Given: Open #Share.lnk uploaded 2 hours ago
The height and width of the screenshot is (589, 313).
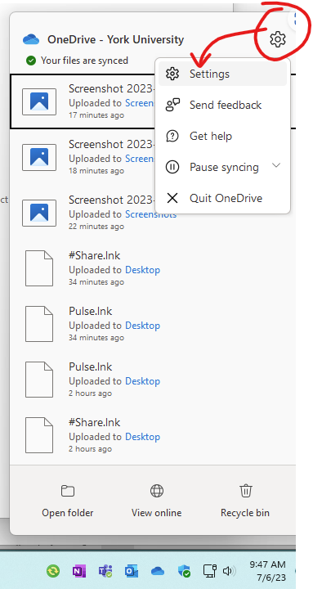Looking at the screenshot, I should point(153,435).
